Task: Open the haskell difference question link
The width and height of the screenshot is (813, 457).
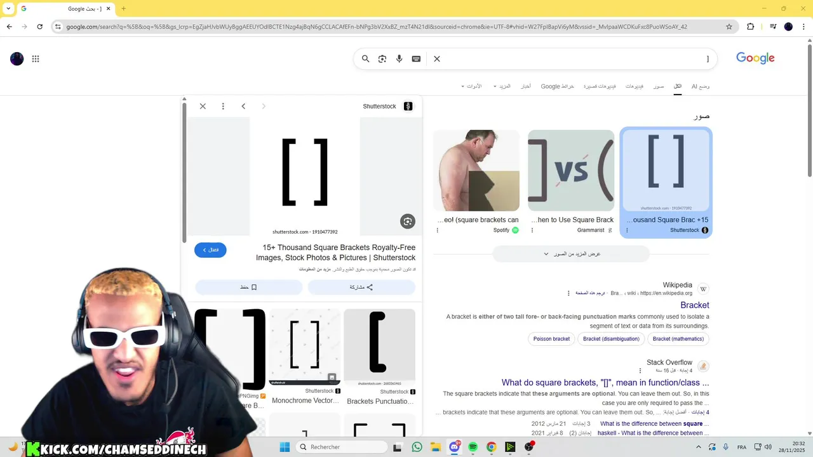Action: [x=654, y=433]
